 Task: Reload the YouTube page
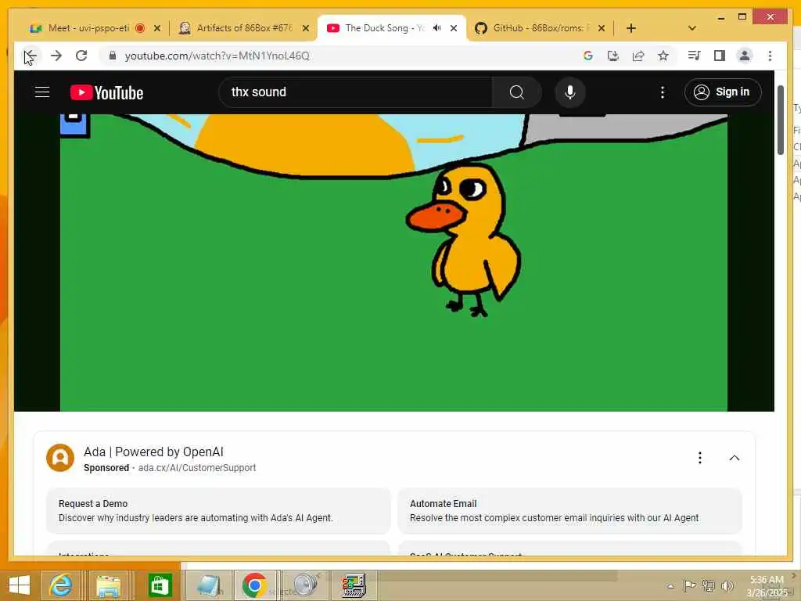click(81, 56)
